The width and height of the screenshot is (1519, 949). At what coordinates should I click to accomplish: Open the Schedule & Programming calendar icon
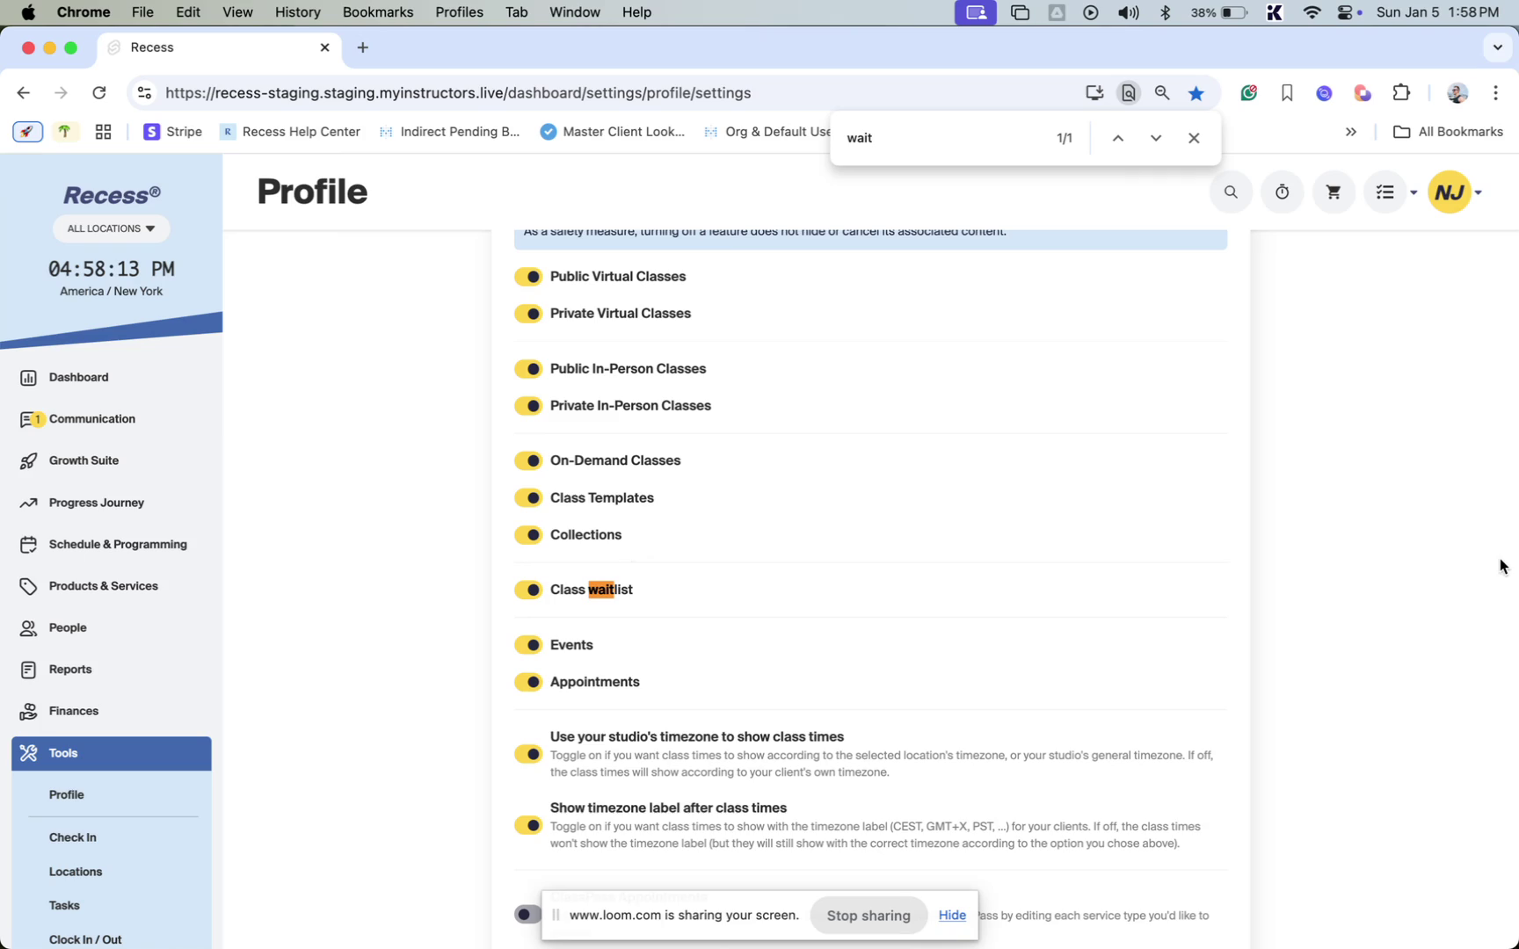28,545
